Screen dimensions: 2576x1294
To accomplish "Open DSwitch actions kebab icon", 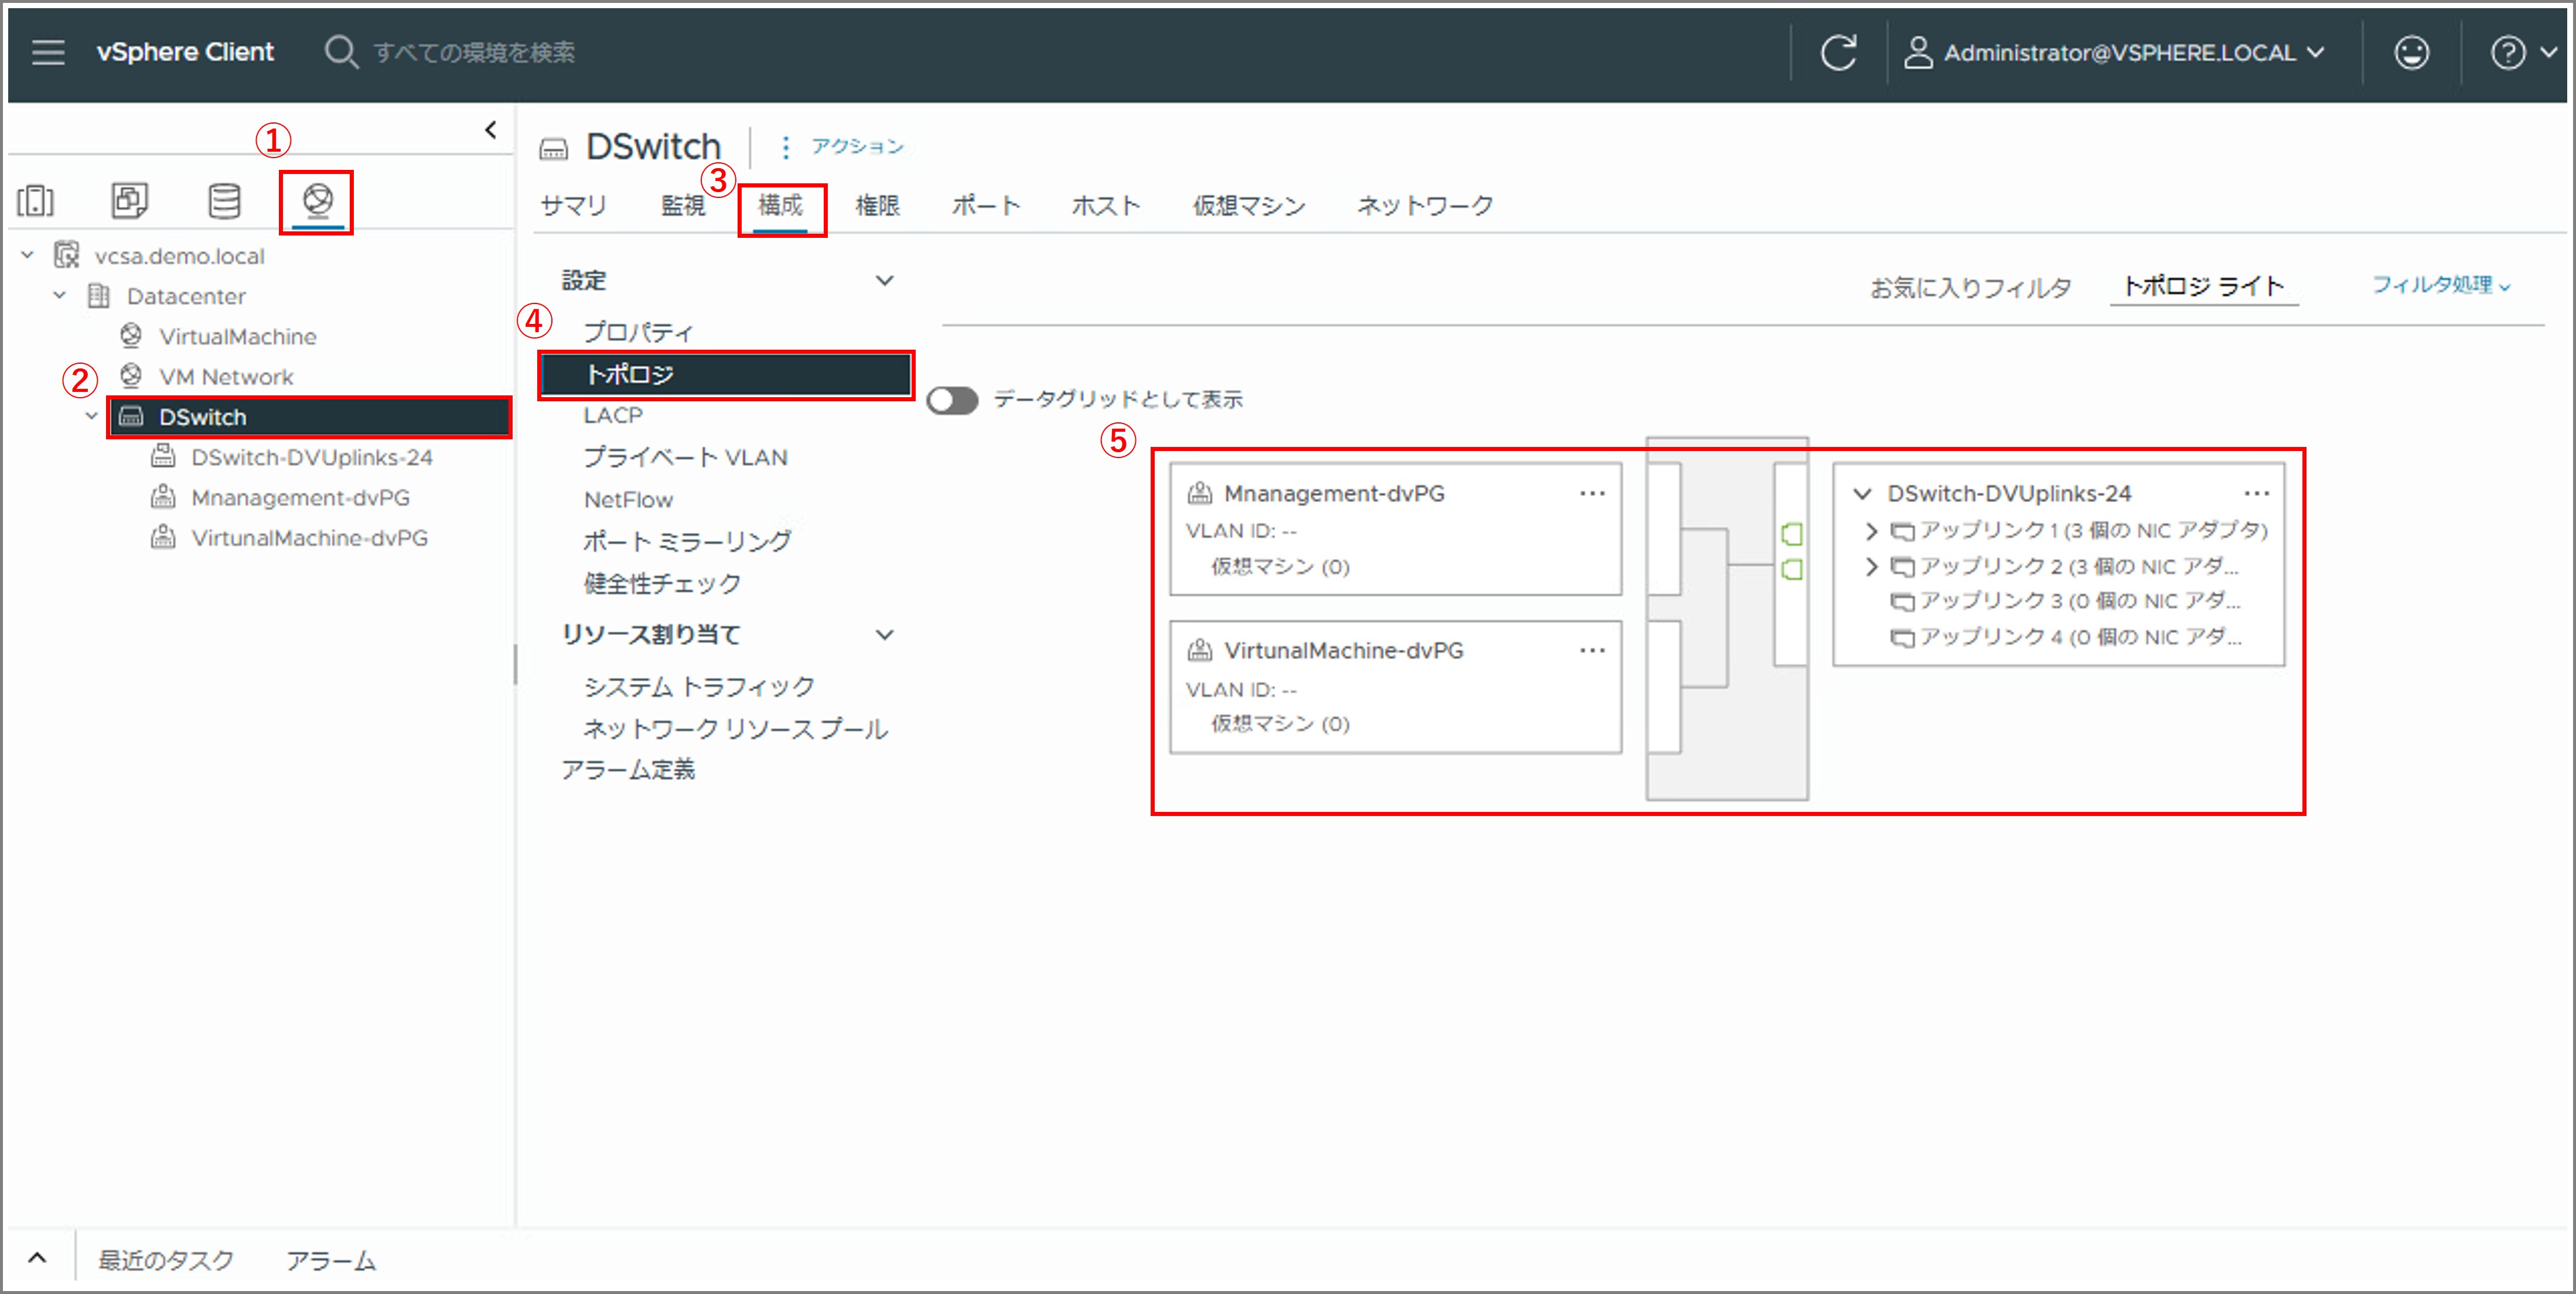I will [x=786, y=147].
